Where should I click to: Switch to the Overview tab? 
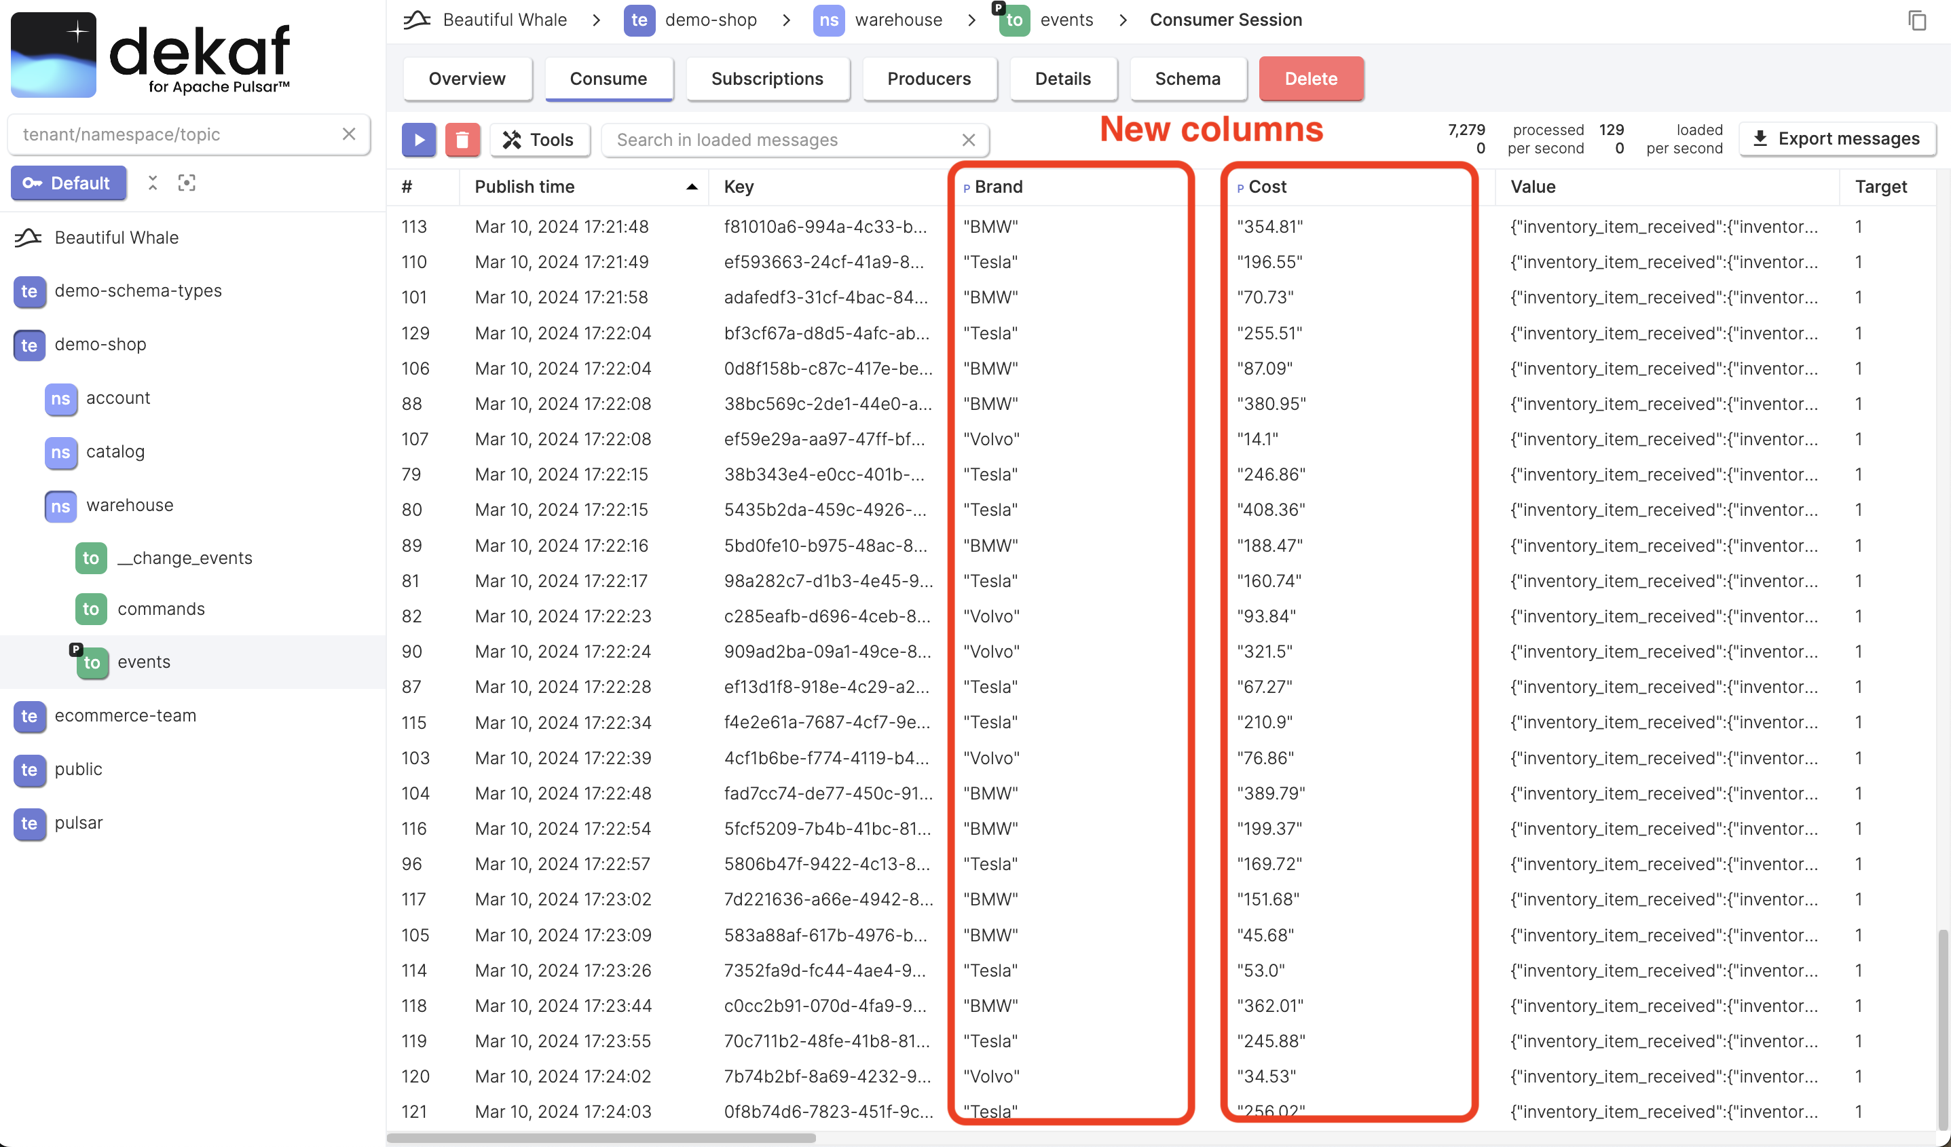(467, 79)
